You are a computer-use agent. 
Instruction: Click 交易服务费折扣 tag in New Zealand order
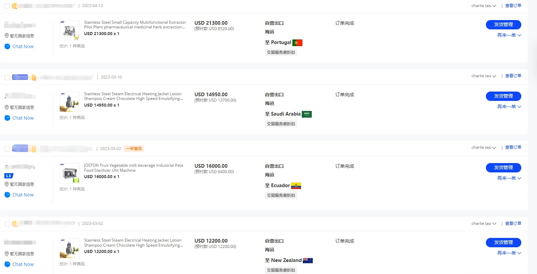[x=281, y=270]
